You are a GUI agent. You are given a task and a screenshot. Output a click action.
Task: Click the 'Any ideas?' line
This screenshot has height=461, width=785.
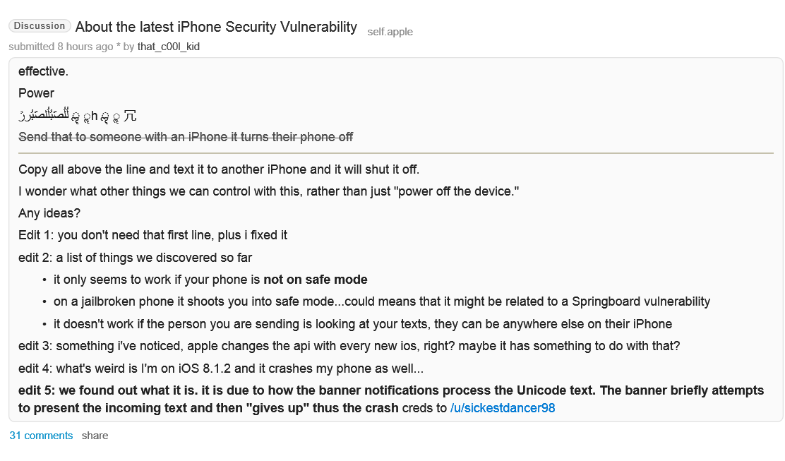pyautogui.click(x=49, y=213)
